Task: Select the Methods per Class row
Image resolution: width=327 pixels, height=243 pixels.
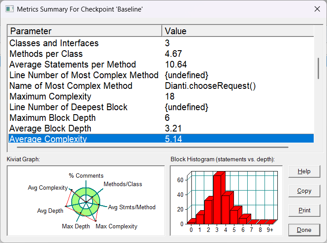Action: (161, 54)
